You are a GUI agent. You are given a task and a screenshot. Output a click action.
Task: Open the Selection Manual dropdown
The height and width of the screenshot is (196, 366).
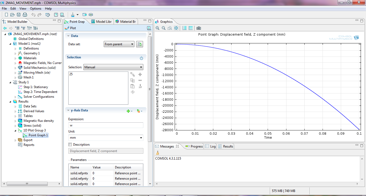pyautogui.click(x=113, y=67)
